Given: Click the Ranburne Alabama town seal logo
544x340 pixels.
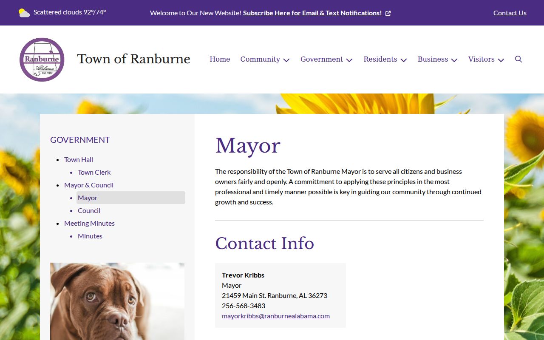Looking at the screenshot, I should point(42,59).
